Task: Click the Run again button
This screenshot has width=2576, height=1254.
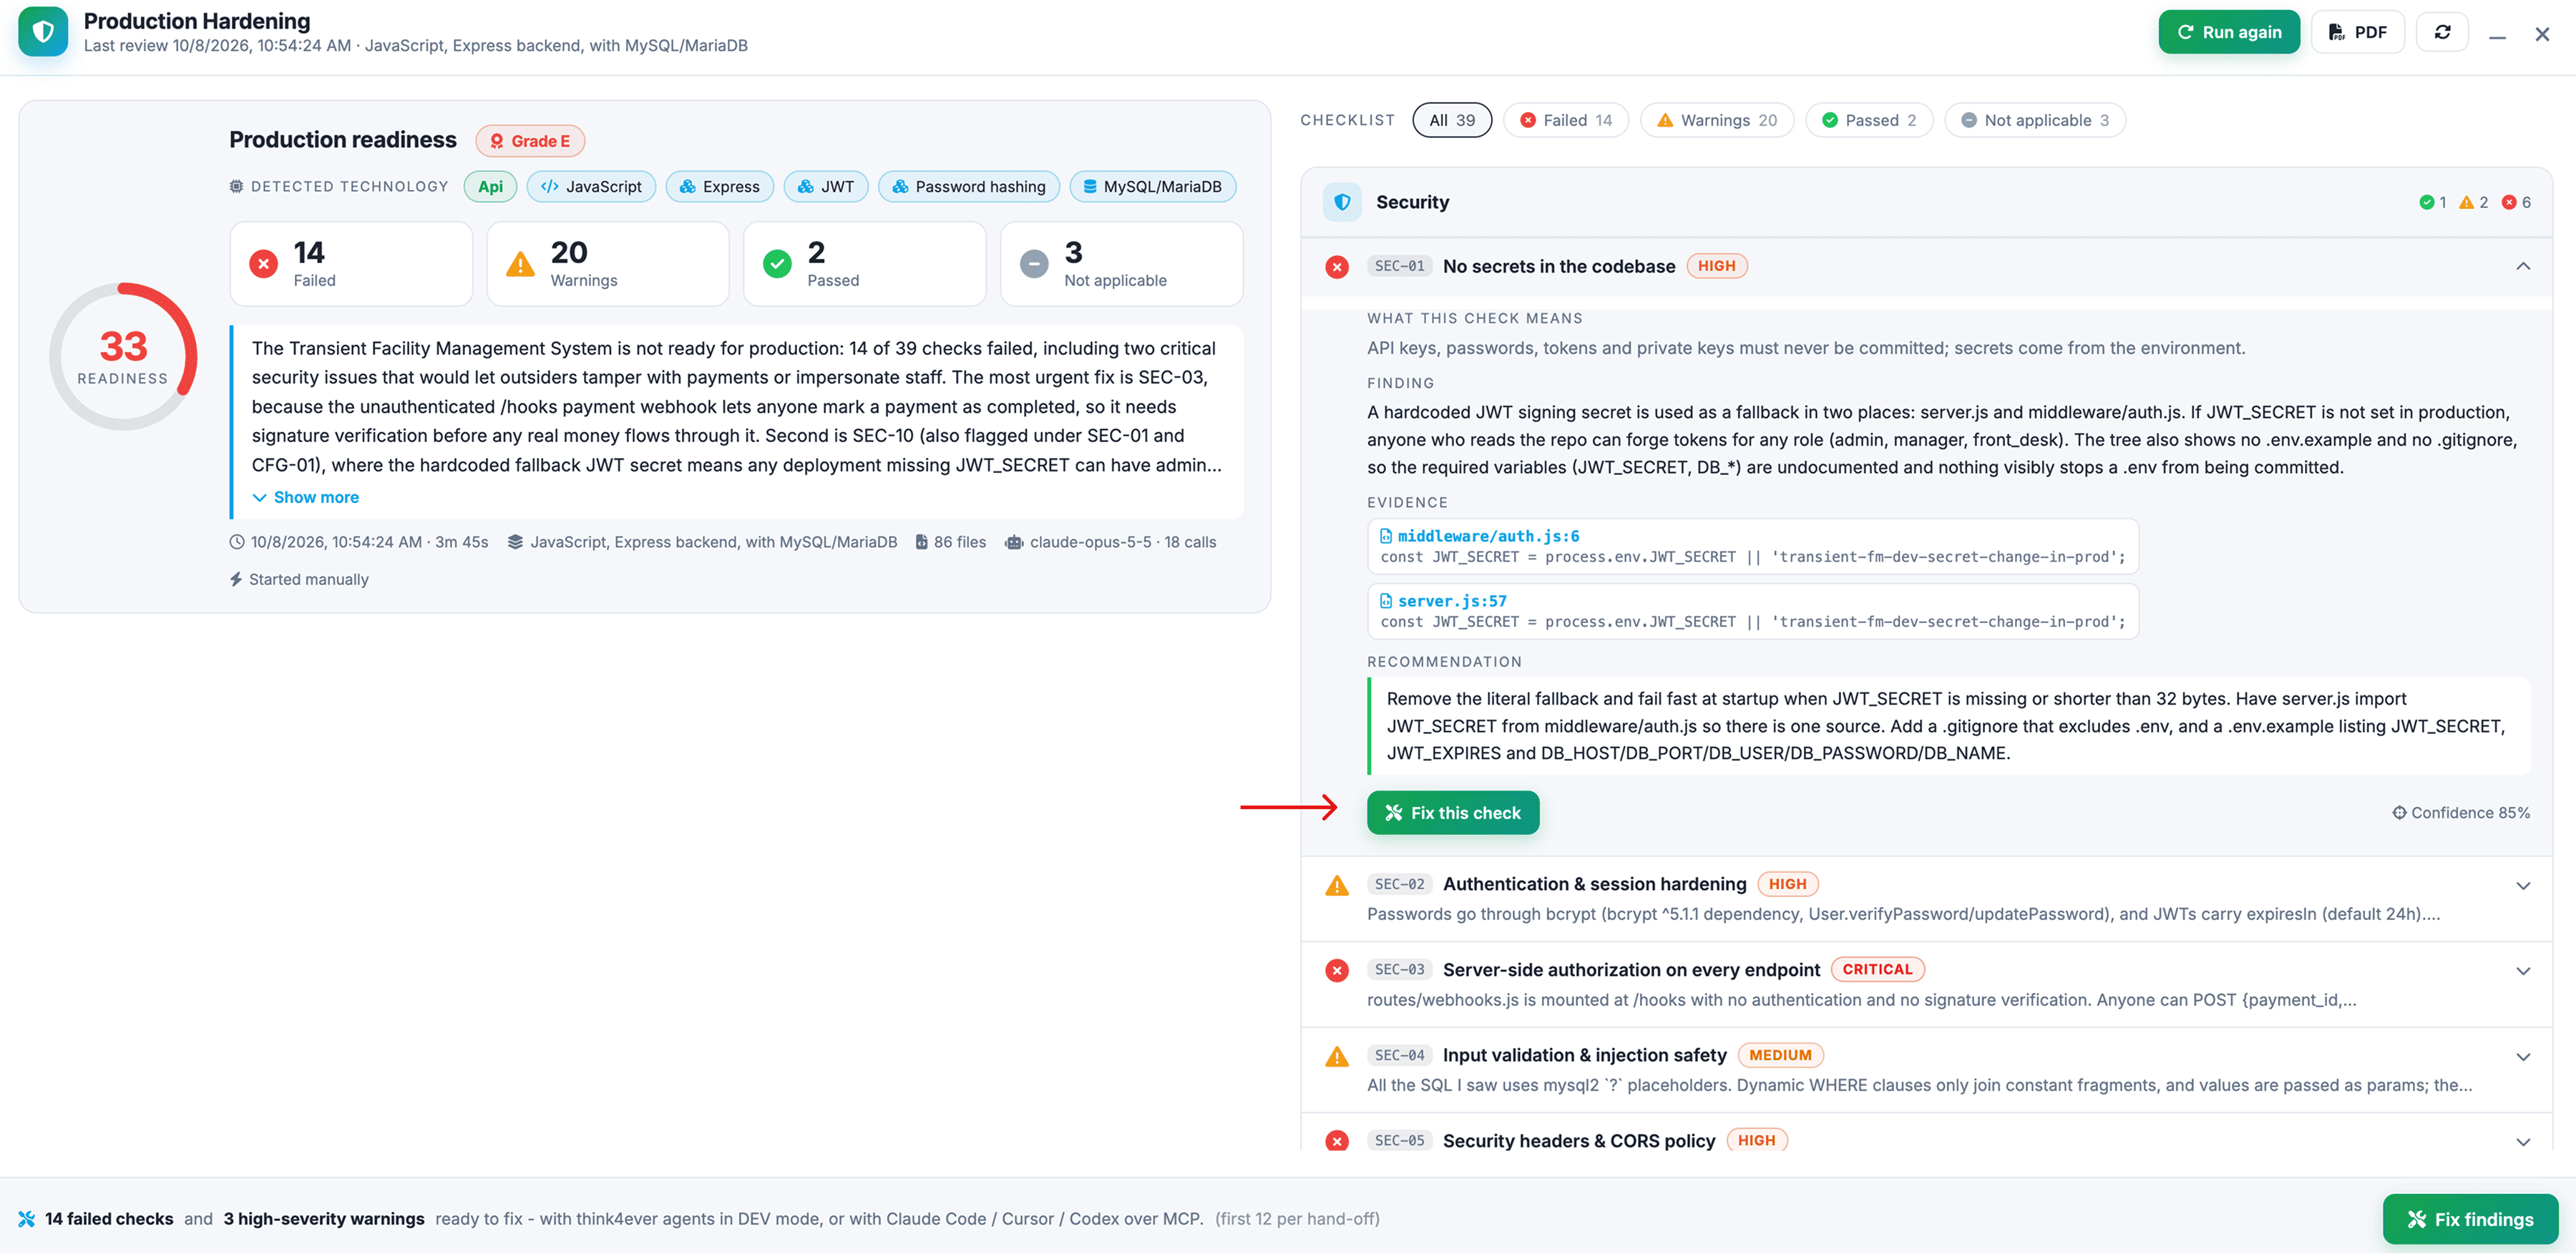Action: pos(2228,32)
